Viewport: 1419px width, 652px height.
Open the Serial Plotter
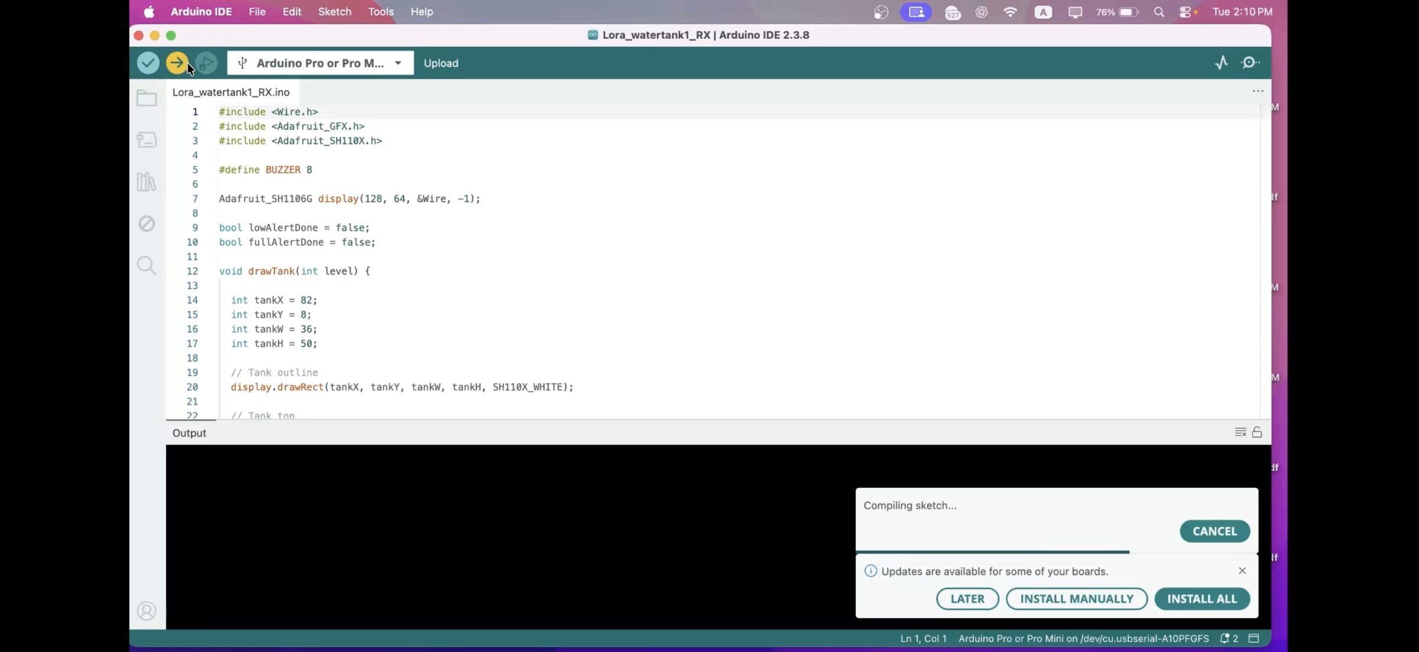click(x=1222, y=63)
